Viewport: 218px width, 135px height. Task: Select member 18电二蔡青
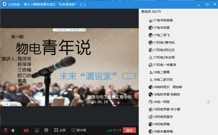pyautogui.click(x=162, y=72)
